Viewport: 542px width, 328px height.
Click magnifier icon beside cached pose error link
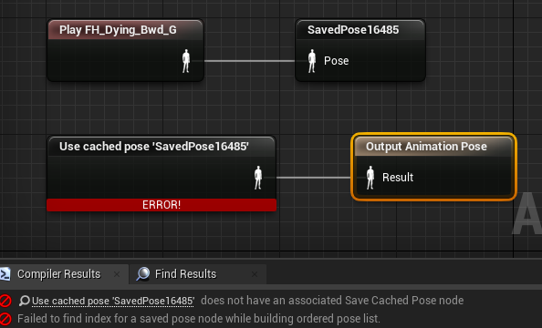coord(24,301)
